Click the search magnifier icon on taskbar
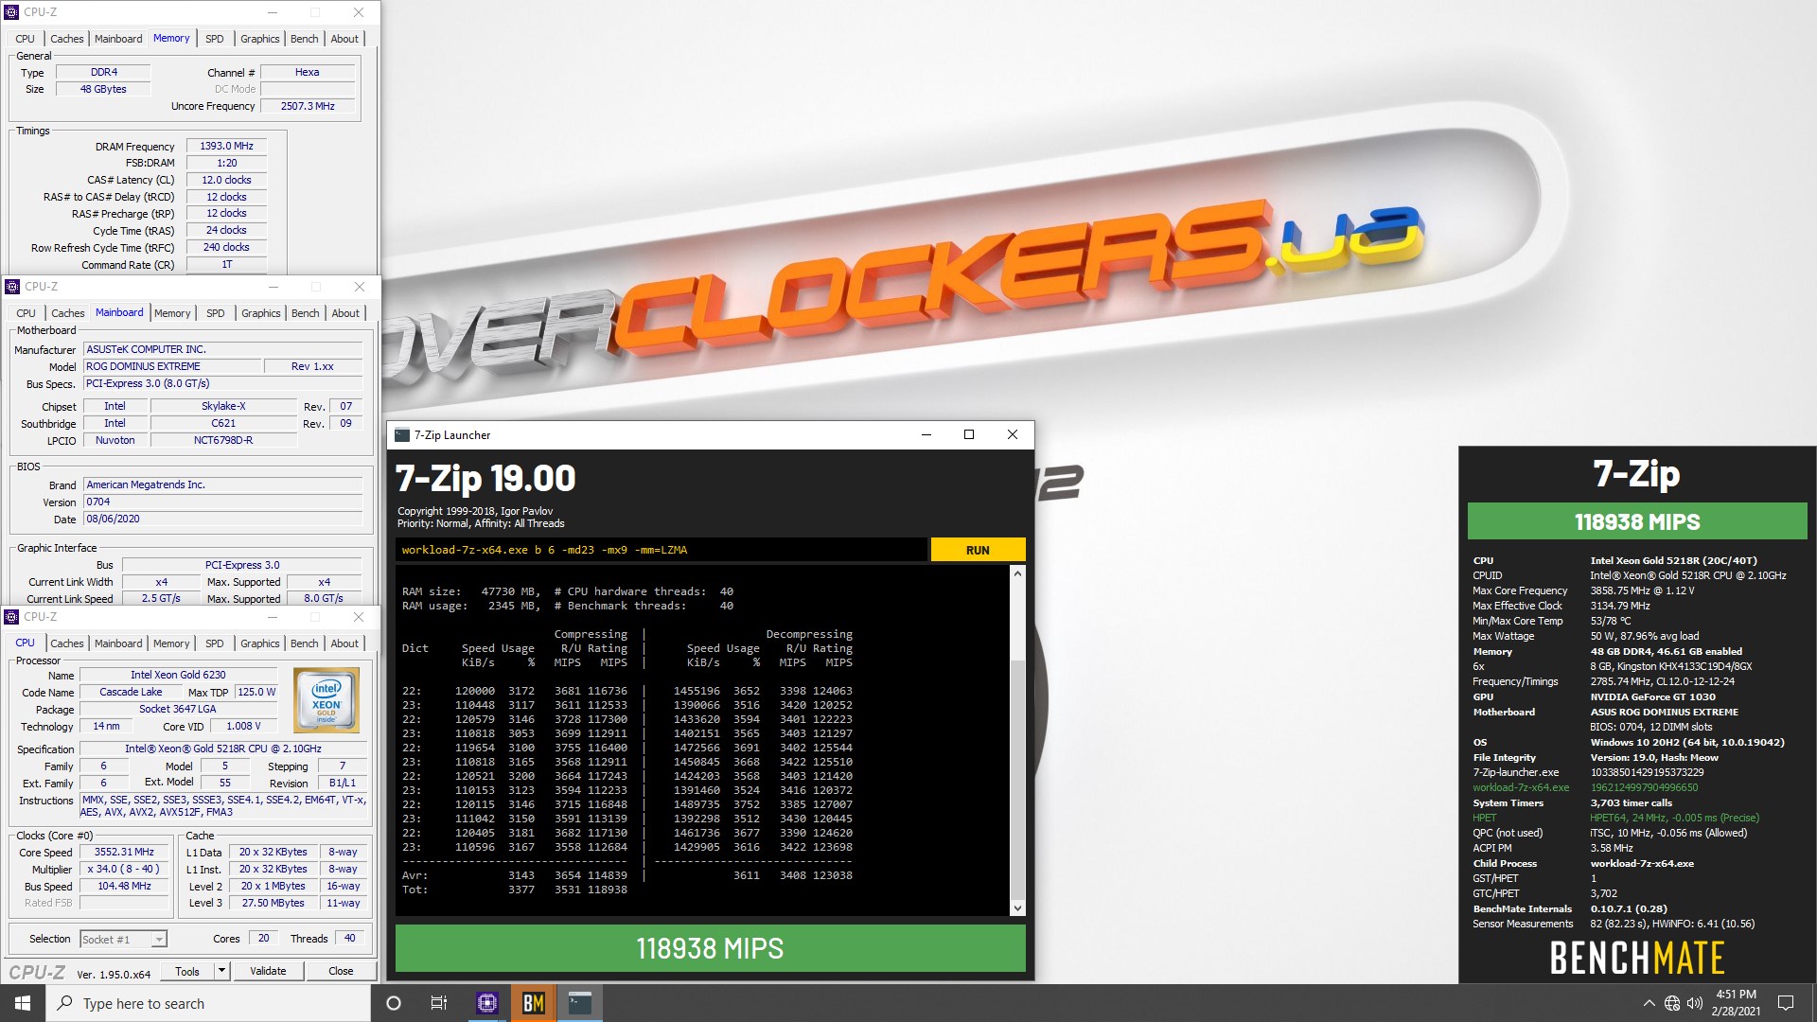Viewport: 1817px width, 1022px height. tap(65, 1003)
